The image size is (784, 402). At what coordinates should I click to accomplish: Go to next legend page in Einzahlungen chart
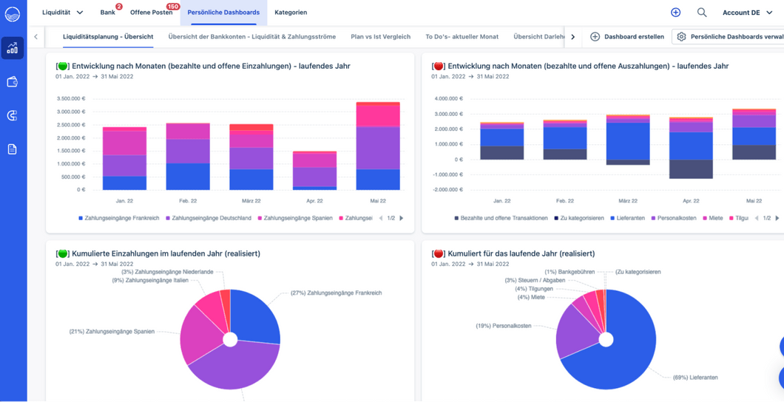402,219
